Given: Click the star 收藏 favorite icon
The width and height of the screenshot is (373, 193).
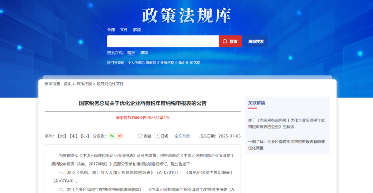Looking at the screenshot, I should 140,136.
